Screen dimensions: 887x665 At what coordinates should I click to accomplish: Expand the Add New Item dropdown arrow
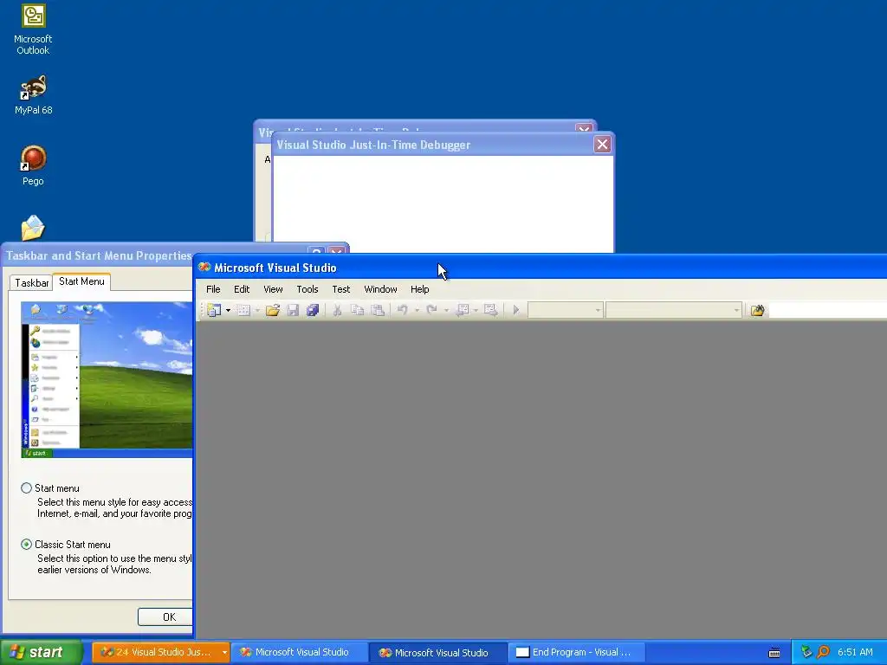point(257,310)
